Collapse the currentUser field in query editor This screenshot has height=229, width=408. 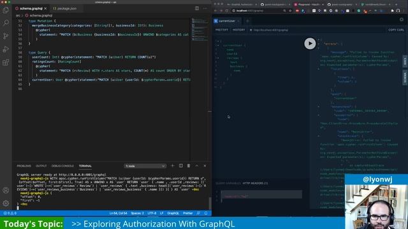point(218,45)
